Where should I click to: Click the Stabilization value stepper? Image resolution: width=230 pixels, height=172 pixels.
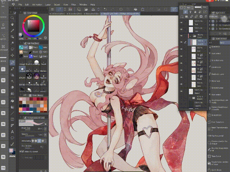coord(43,147)
